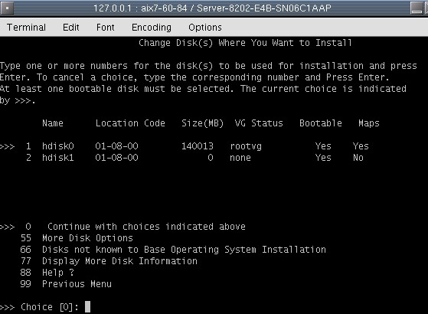The image size is (428, 314).
Task: Click the window menu icon in title bar
Action: (7, 8)
